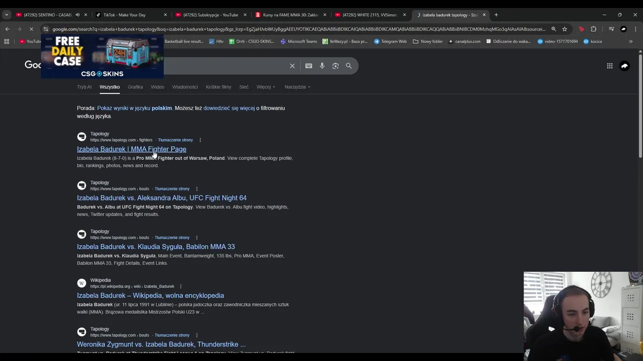The width and height of the screenshot is (643, 361).
Task: Bookmark this page with the star icon
Action: [x=565, y=29]
